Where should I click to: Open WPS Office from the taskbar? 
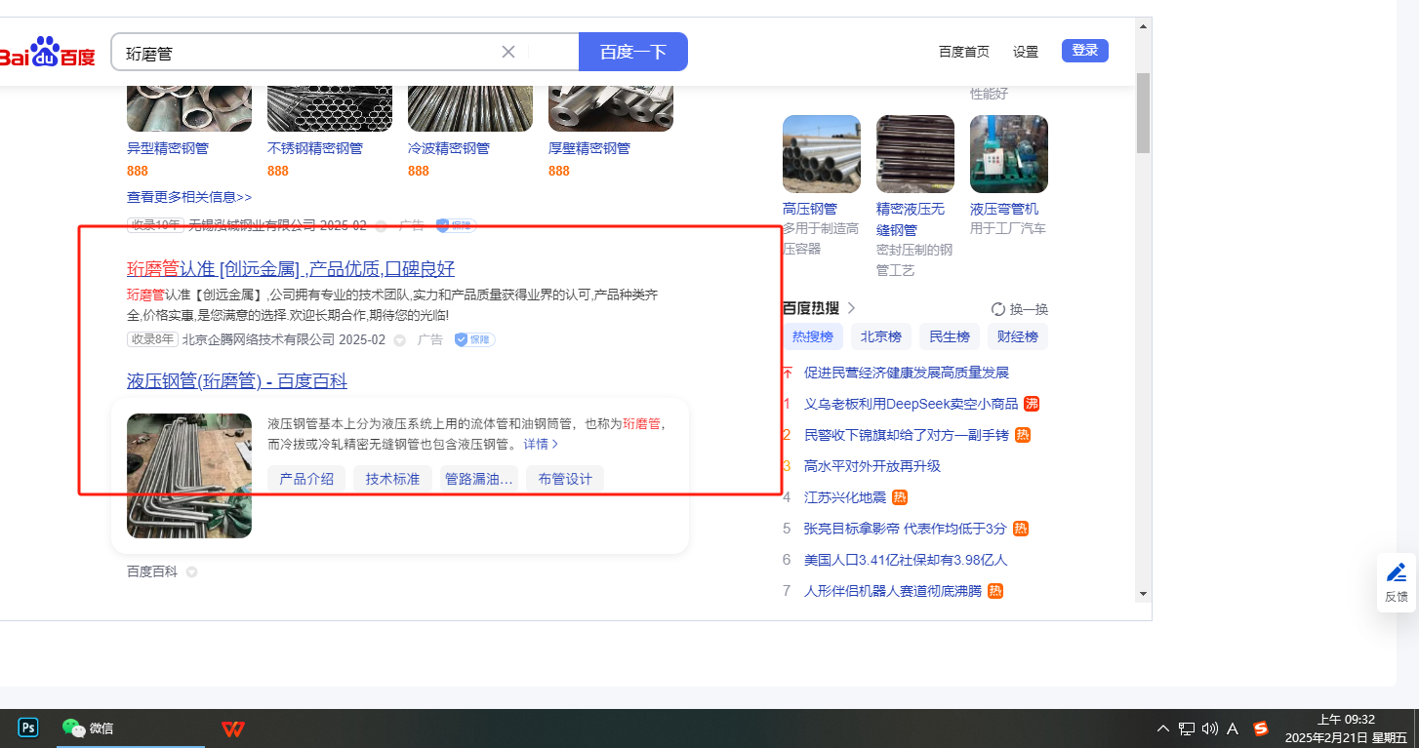tap(232, 728)
